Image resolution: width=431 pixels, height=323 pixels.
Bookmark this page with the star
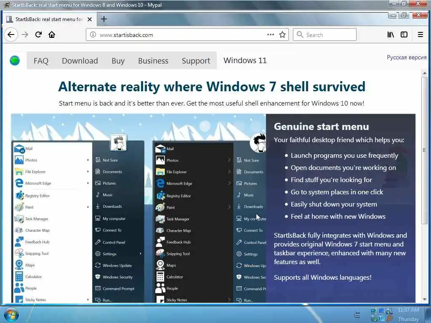click(x=282, y=34)
